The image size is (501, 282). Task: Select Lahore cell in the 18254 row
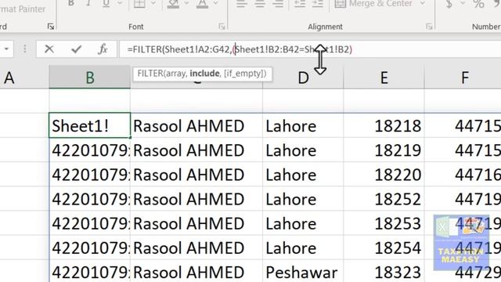click(x=303, y=248)
